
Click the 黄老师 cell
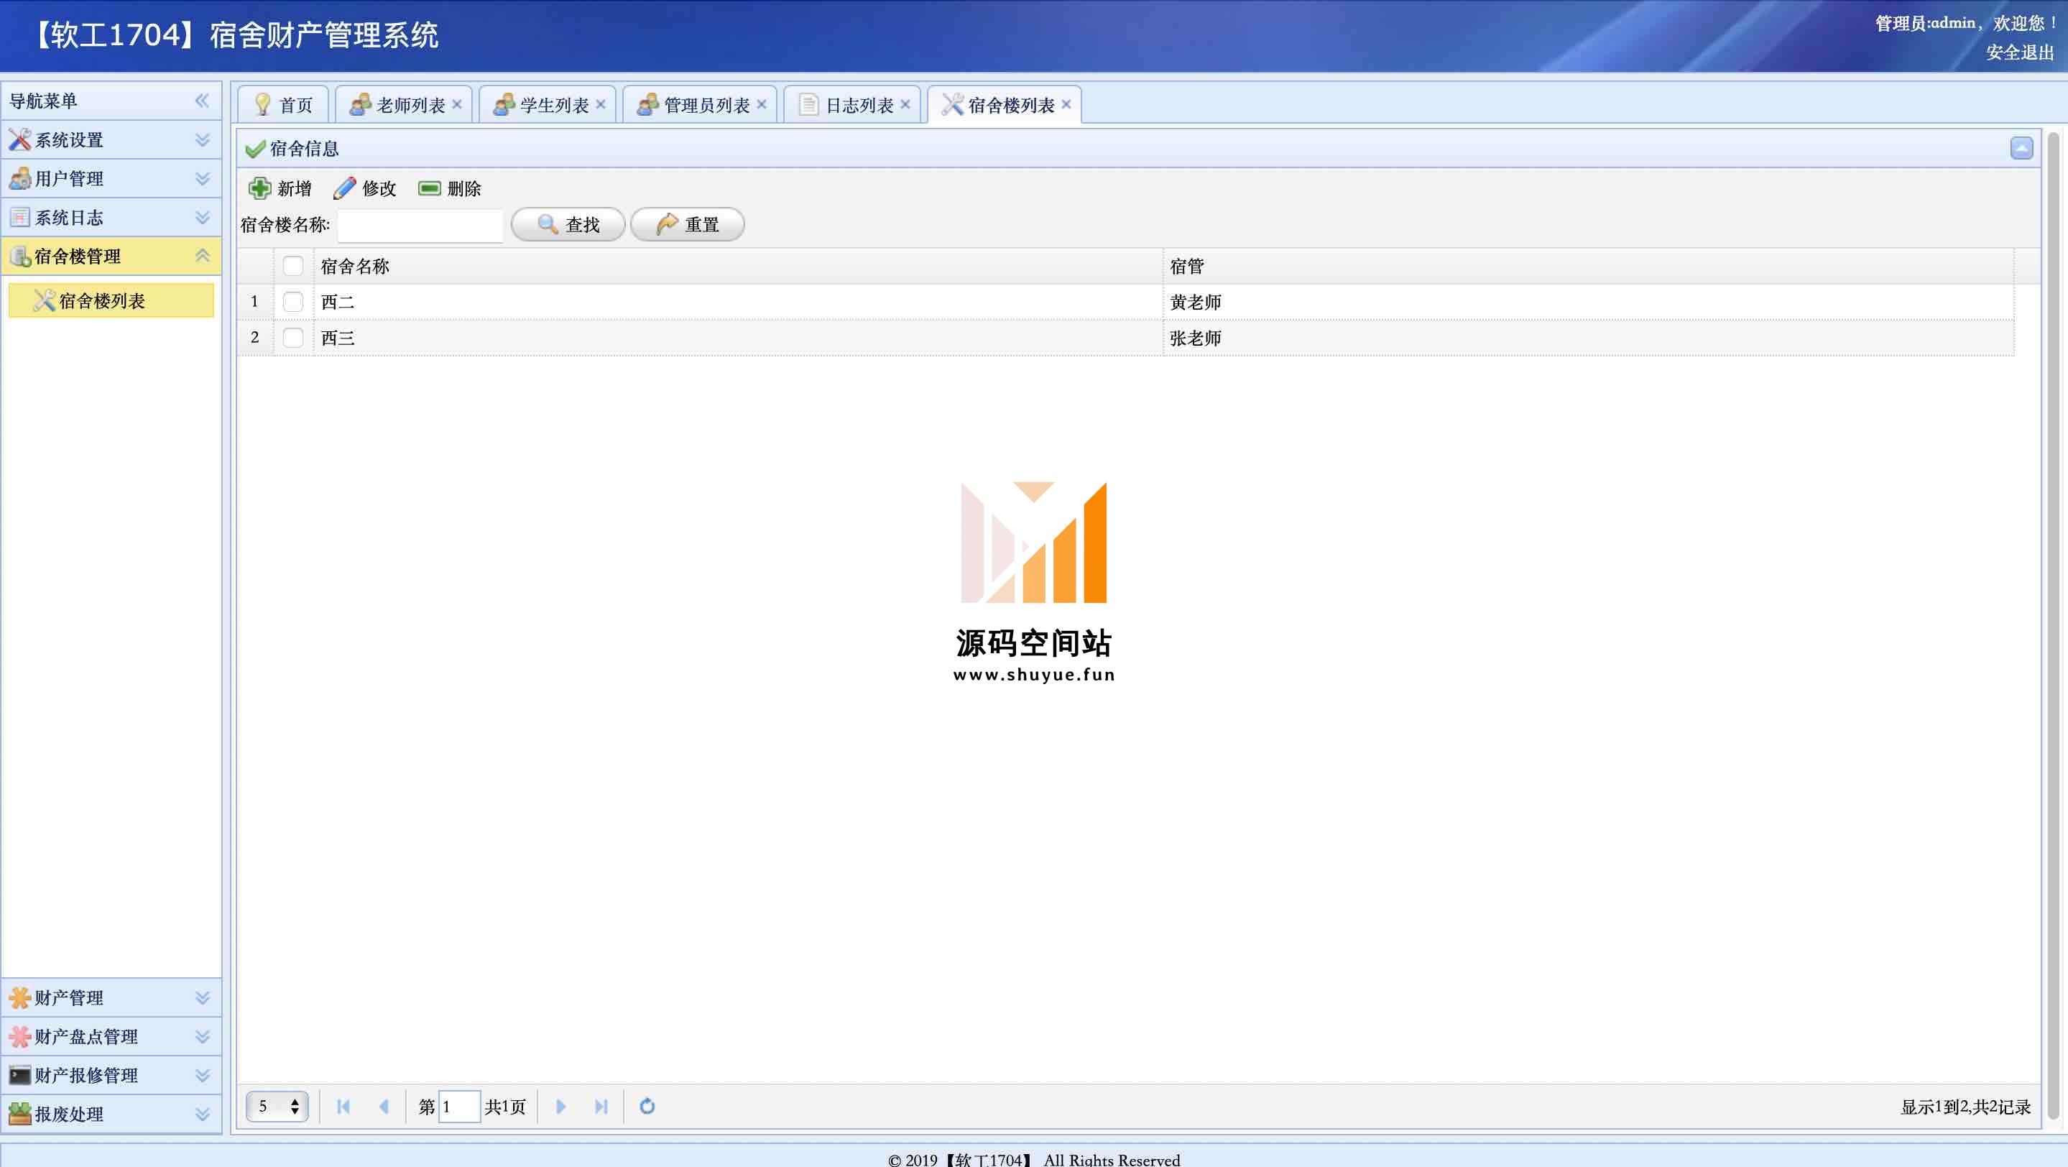pos(1588,302)
